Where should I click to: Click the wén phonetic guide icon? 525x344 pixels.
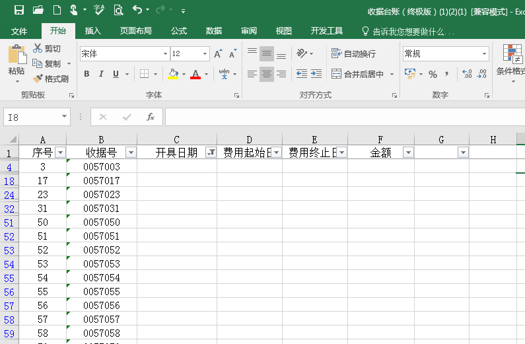[225, 74]
